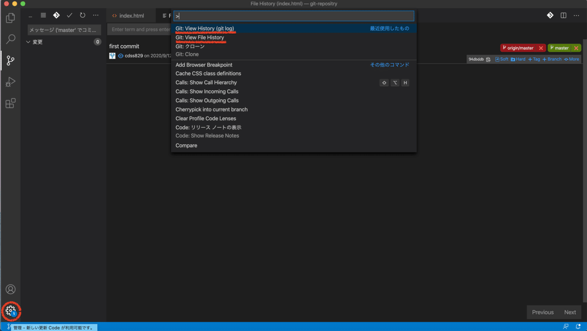The image size is (587, 331).
Task: Remove the origin/master ref tag
Action: tap(541, 48)
